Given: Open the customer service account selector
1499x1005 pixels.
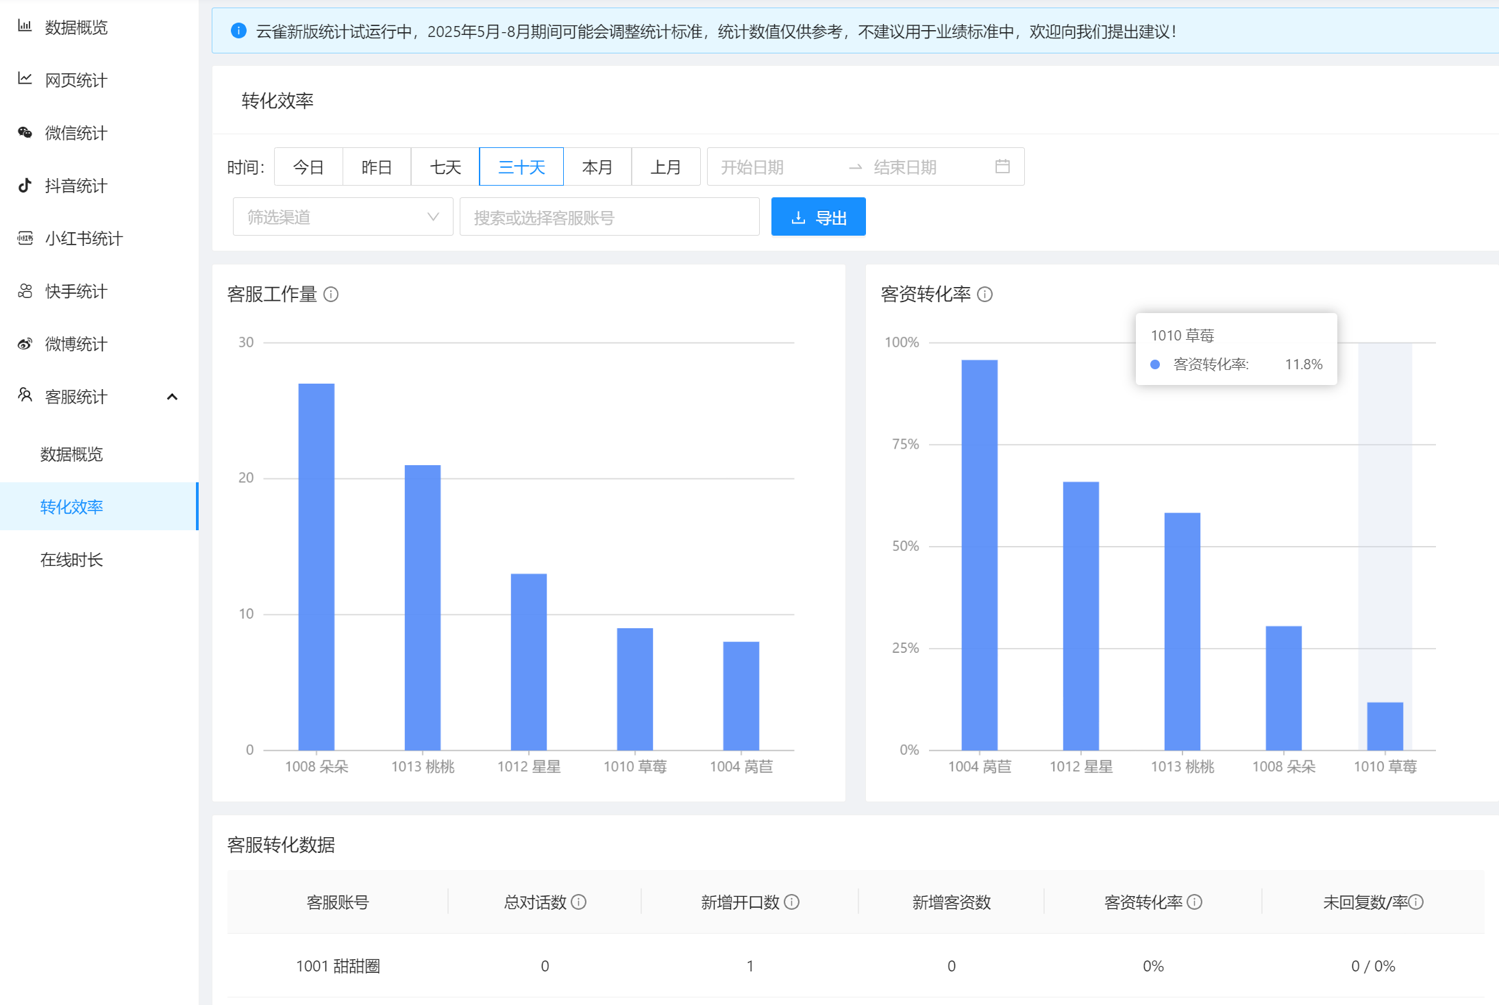Looking at the screenshot, I should [608, 216].
